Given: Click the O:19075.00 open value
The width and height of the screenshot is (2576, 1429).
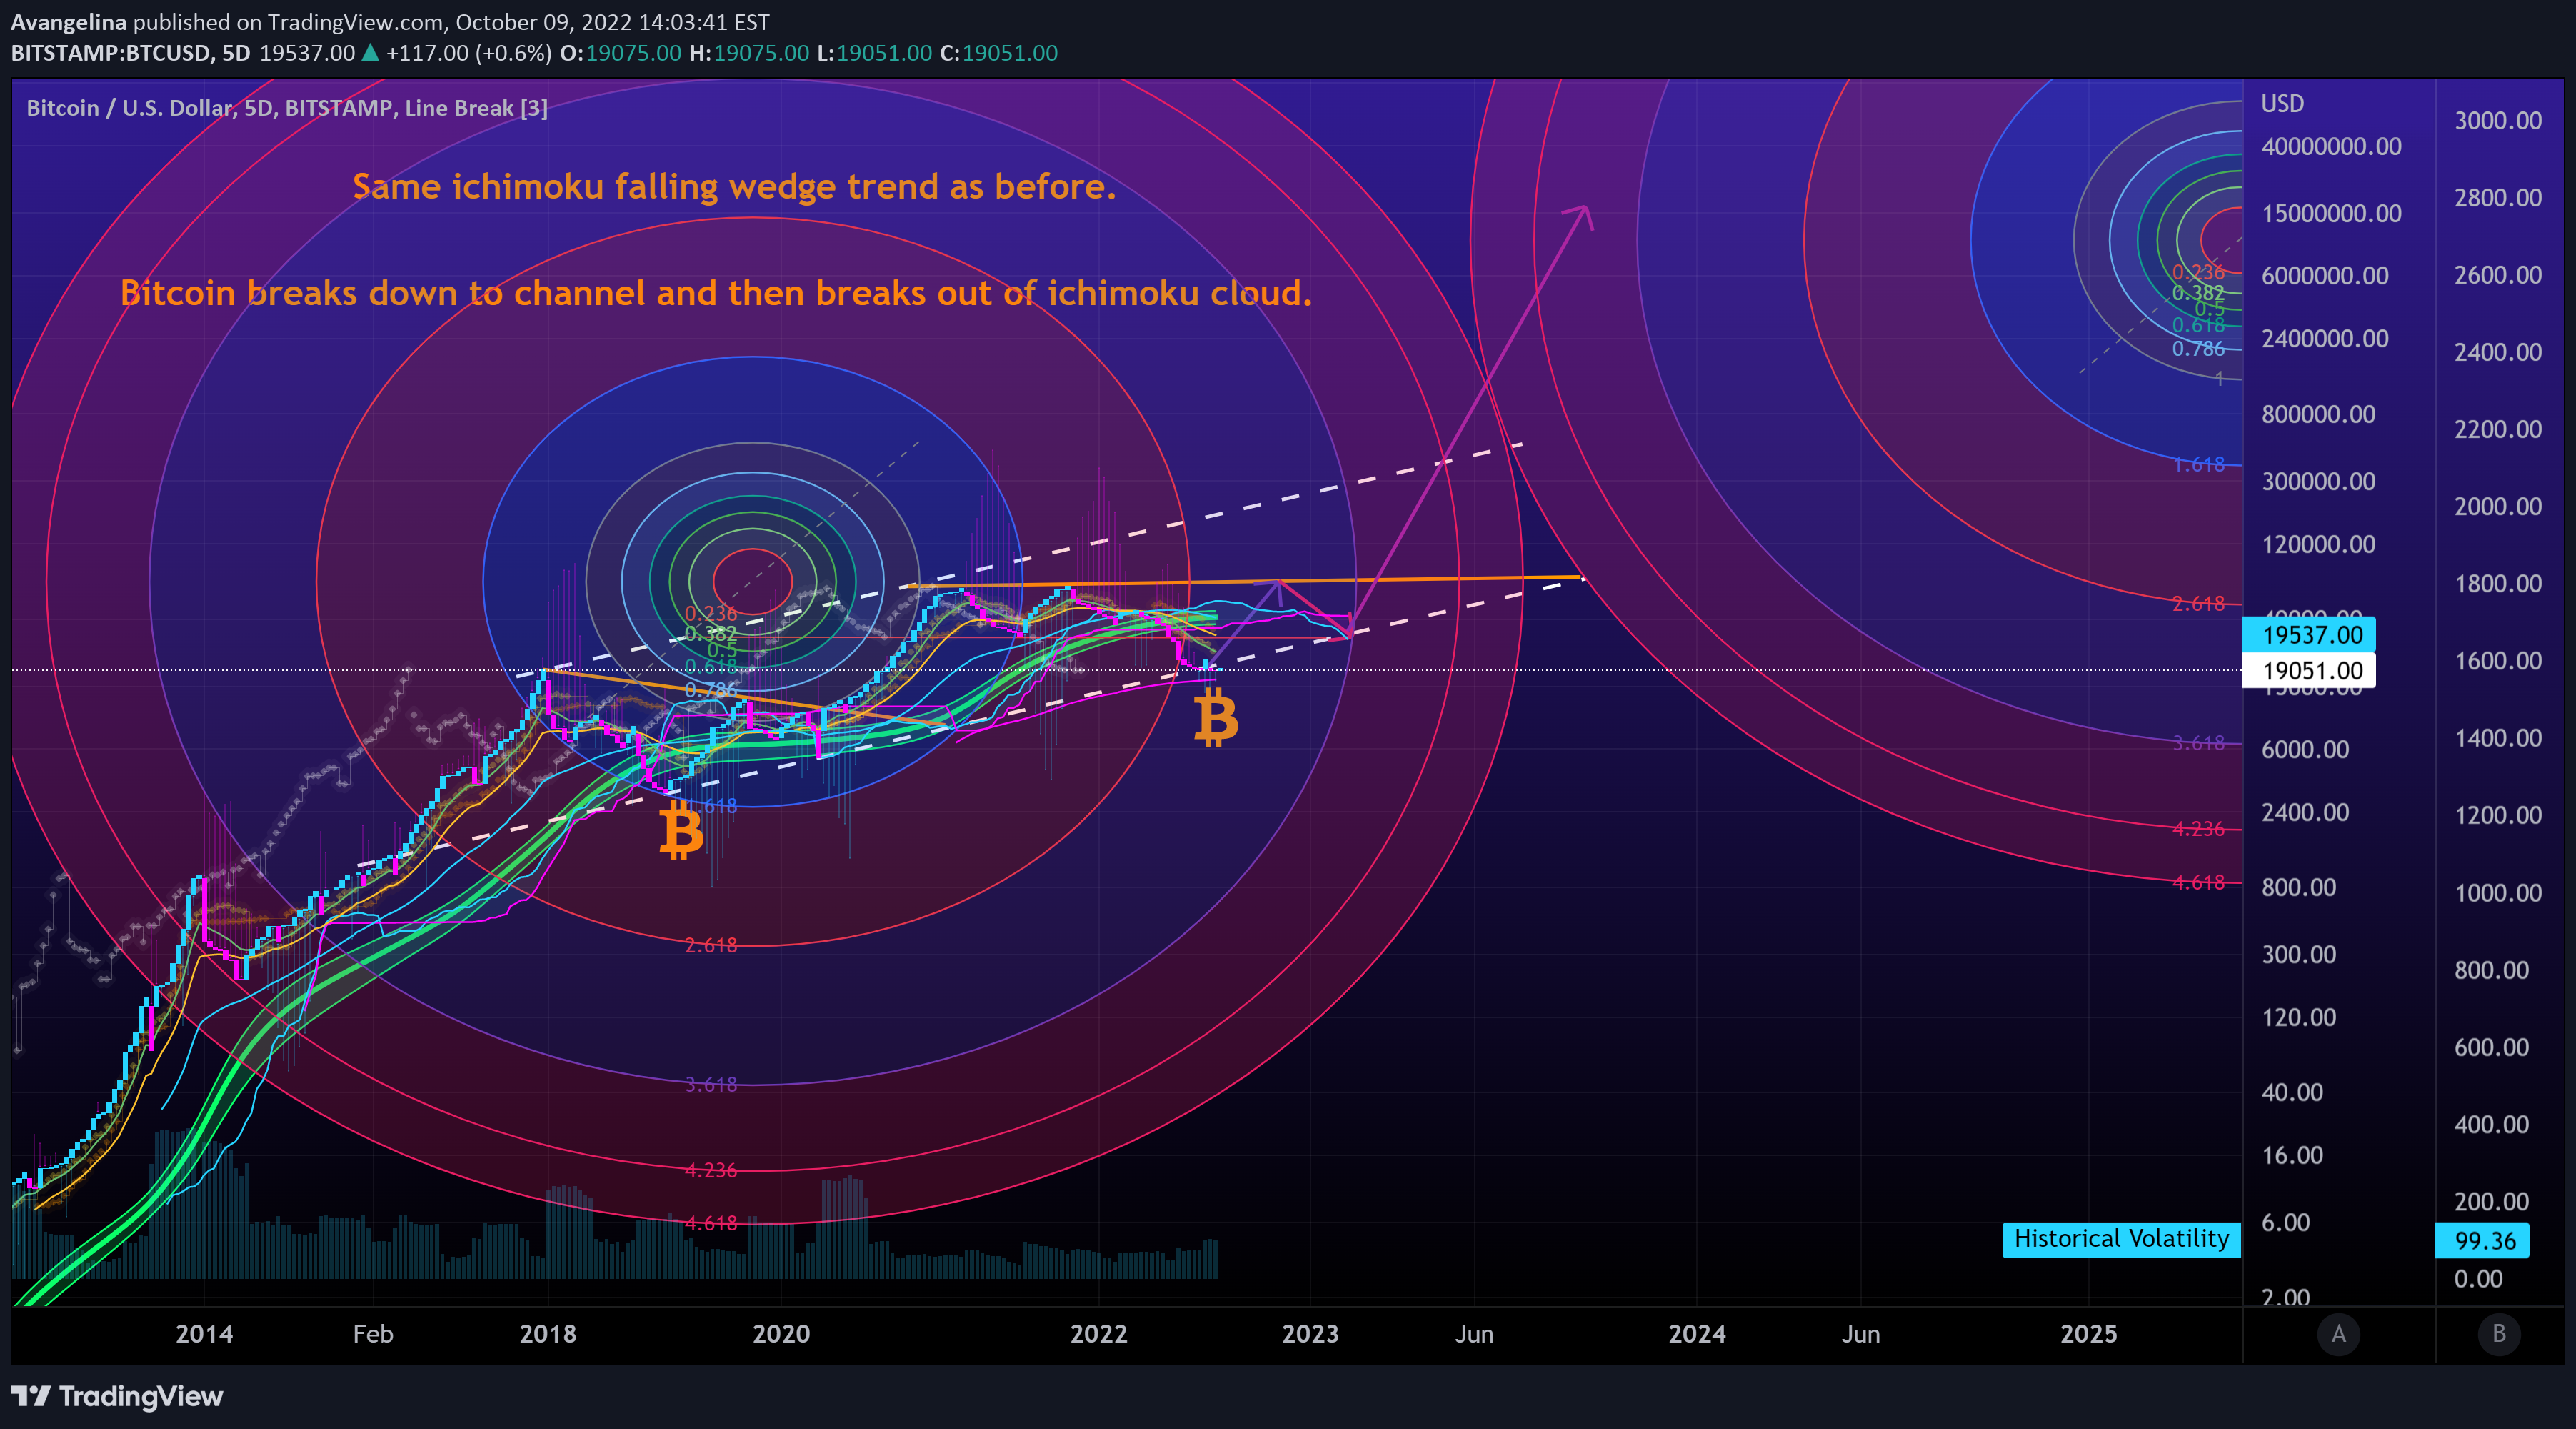Looking at the screenshot, I should coord(620,52).
